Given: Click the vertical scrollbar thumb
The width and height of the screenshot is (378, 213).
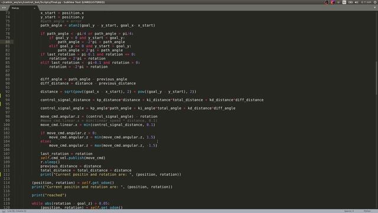Looking at the screenshot, I should pyautogui.click(x=376, y=78).
